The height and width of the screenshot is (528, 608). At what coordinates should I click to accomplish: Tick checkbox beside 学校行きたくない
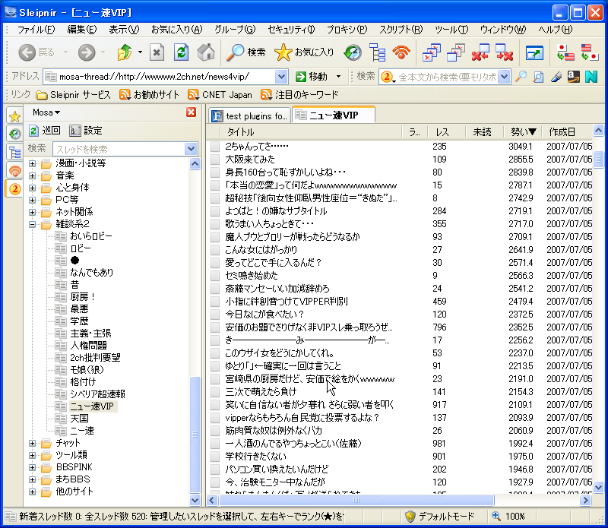point(215,457)
